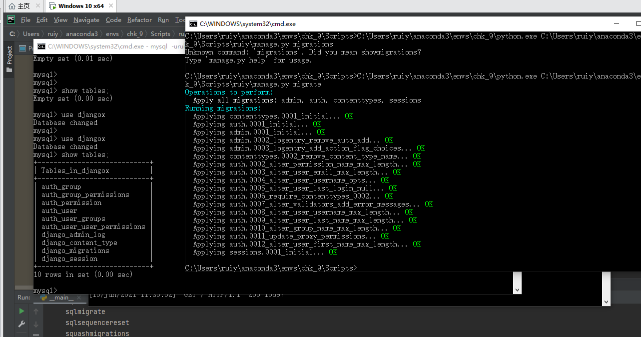
Task: Click 'auth_permission' table row
Action: tap(71, 202)
